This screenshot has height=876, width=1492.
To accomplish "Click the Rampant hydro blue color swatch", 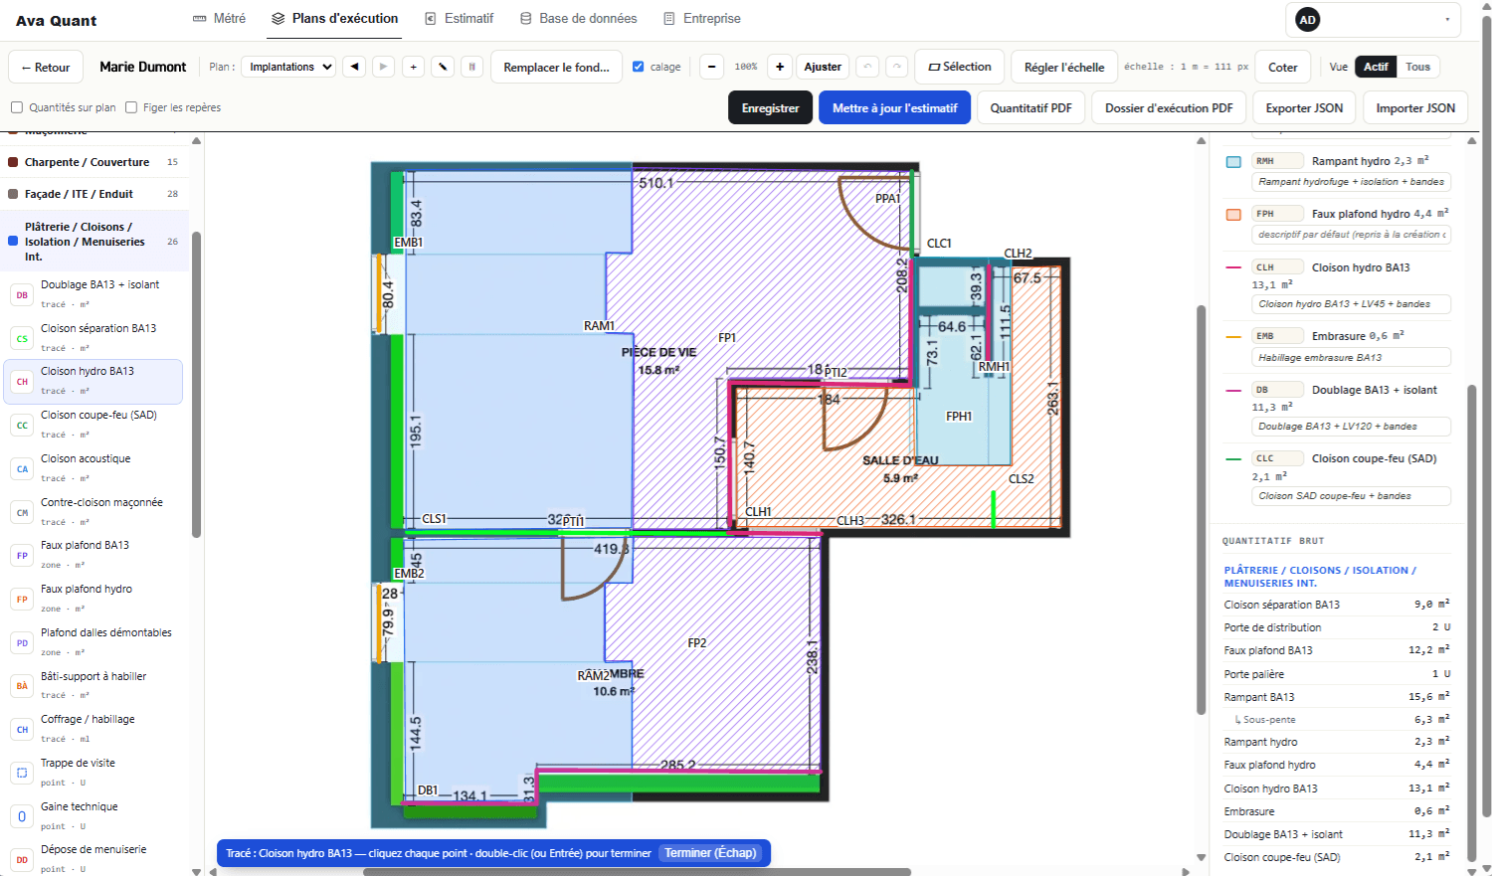I will point(1233,161).
